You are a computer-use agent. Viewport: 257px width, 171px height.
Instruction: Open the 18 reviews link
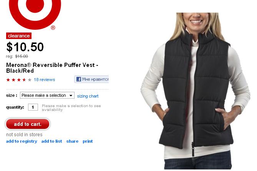click(x=45, y=80)
